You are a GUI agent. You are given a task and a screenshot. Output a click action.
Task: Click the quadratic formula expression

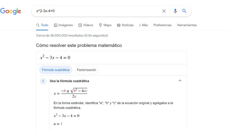(70, 93)
